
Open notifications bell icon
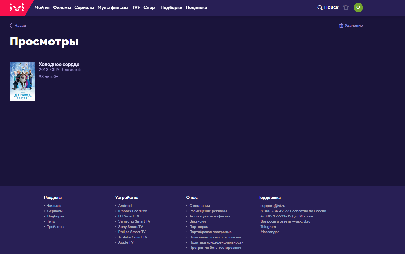tap(346, 8)
